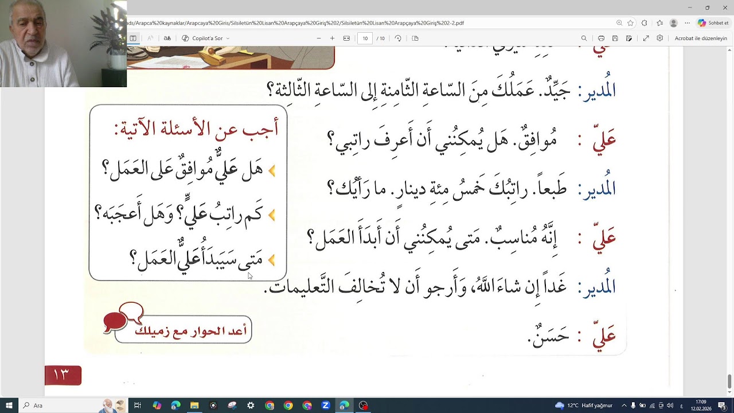
Task: Click Acrobat ile düzenleyin button
Action: pyautogui.click(x=701, y=38)
